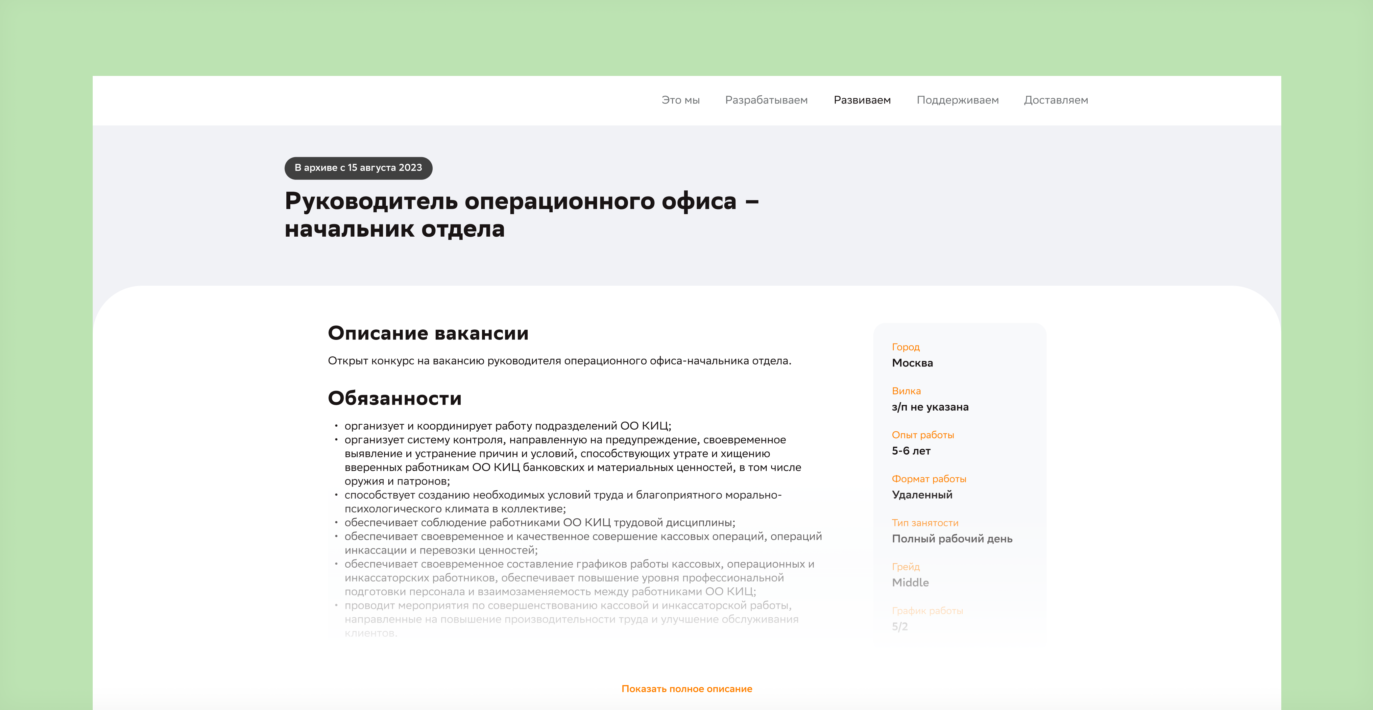
Task: Click the experience value "5-6 лет"
Action: point(911,451)
